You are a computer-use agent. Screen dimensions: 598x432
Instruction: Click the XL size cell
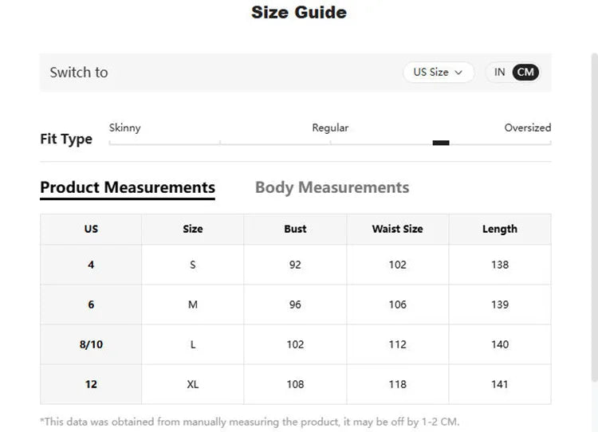[x=193, y=384]
